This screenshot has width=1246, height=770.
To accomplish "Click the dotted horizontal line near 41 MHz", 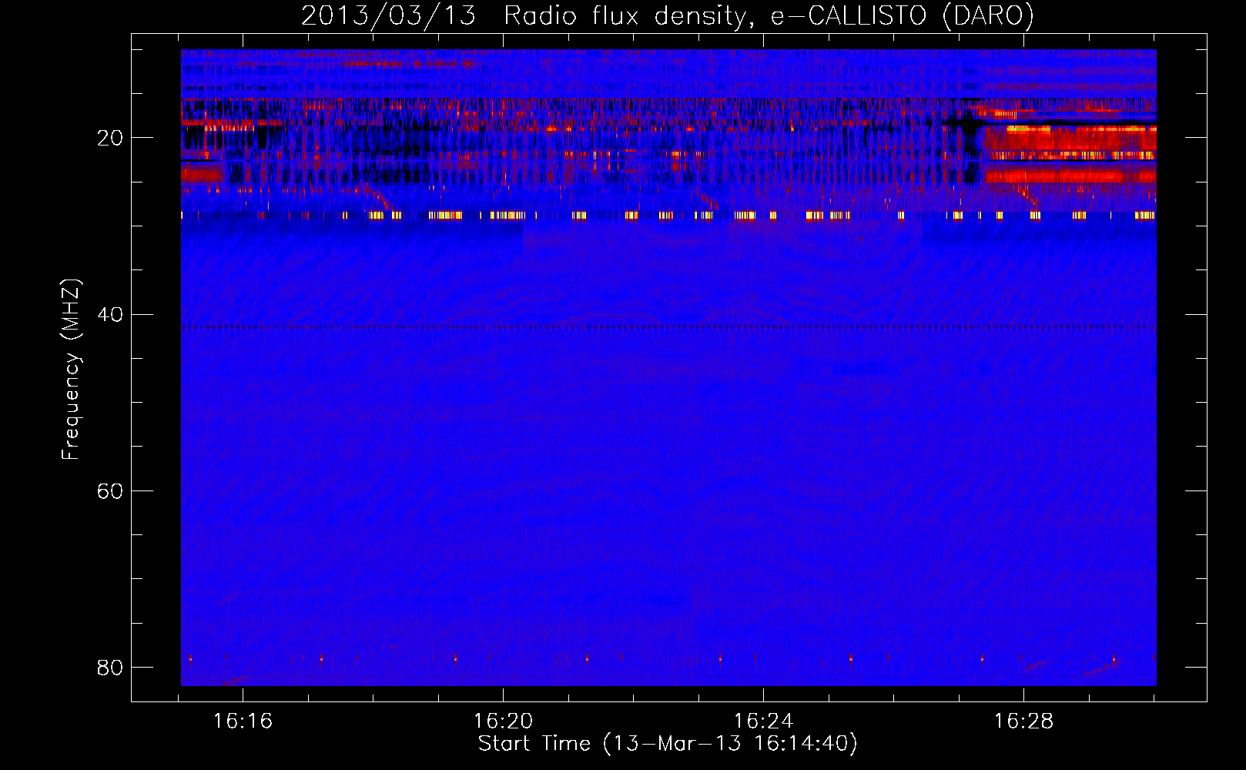I will [668, 327].
